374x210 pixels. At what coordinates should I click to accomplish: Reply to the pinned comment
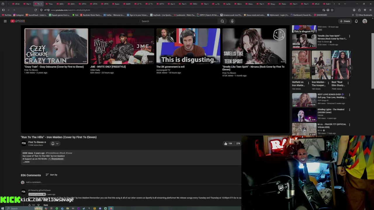pyautogui.click(x=46, y=205)
